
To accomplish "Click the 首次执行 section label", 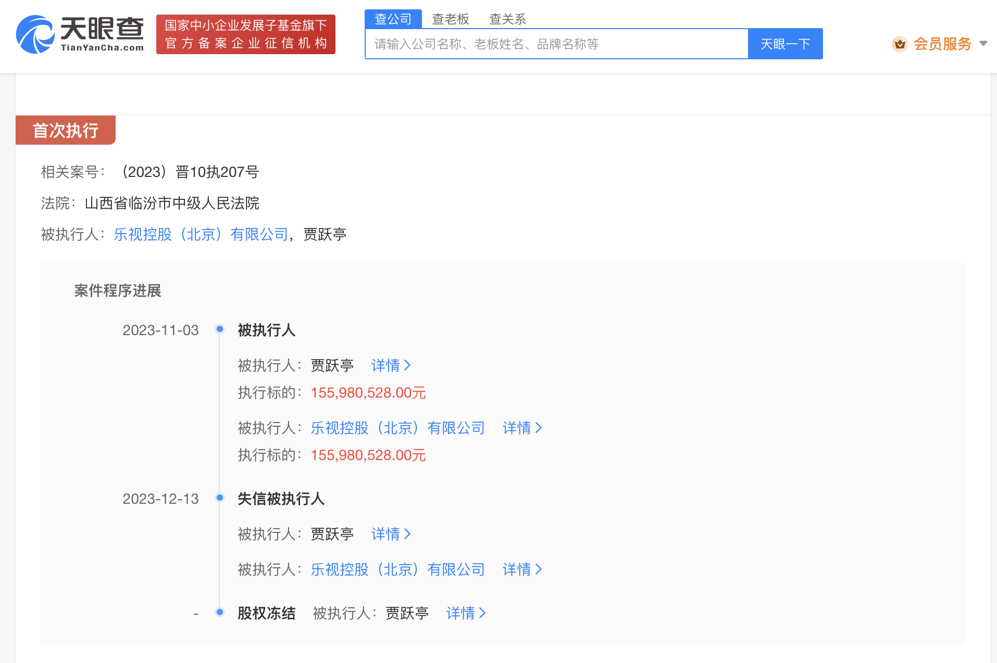I will point(66,130).
